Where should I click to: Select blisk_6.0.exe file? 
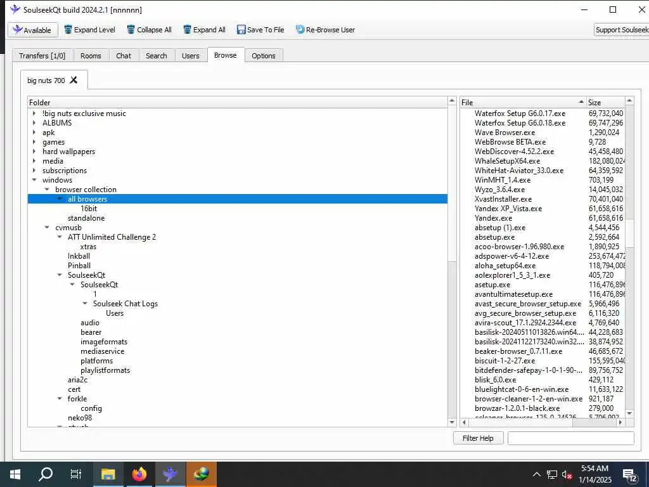(495, 380)
